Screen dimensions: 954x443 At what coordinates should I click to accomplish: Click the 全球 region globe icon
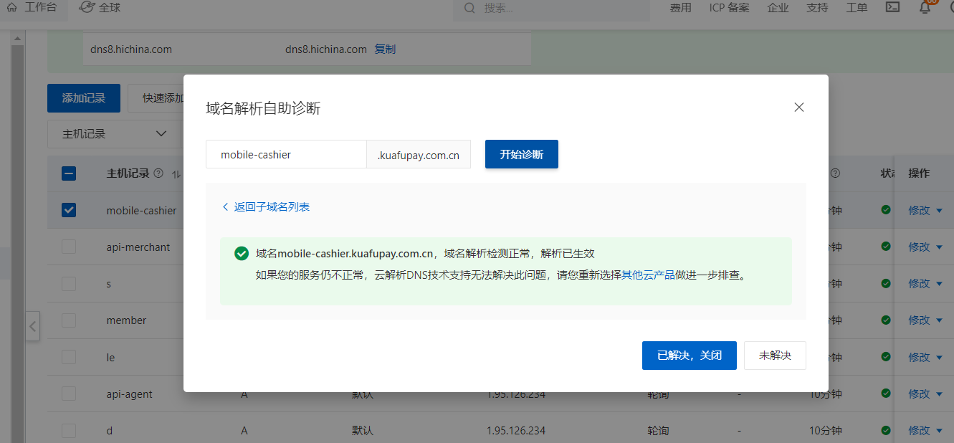(86, 7)
